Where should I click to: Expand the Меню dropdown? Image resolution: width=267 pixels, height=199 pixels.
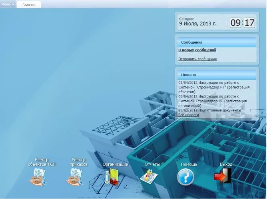pyautogui.click(x=8, y=4)
